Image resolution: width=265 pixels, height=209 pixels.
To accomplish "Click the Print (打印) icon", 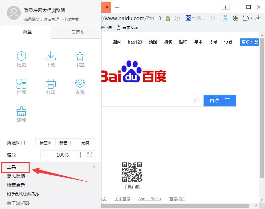I will click(x=51, y=86).
